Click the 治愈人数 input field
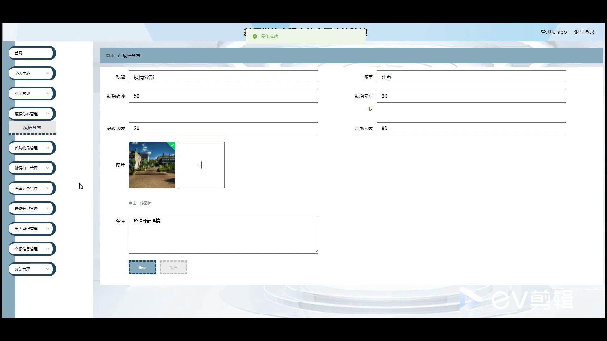This screenshot has width=607, height=341. point(471,129)
